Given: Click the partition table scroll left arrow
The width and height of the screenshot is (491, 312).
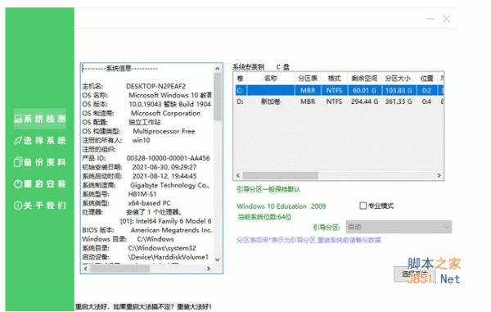Looking at the screenshot, I should 238,175.
